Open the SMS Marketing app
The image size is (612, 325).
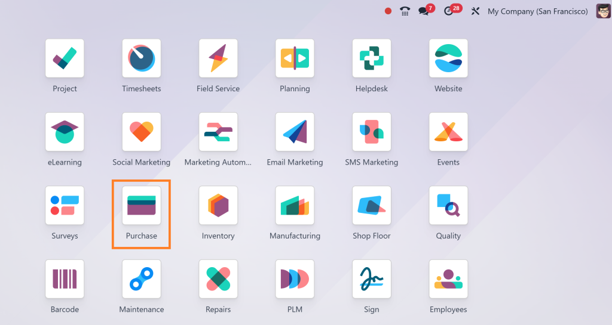pos(372,132)
